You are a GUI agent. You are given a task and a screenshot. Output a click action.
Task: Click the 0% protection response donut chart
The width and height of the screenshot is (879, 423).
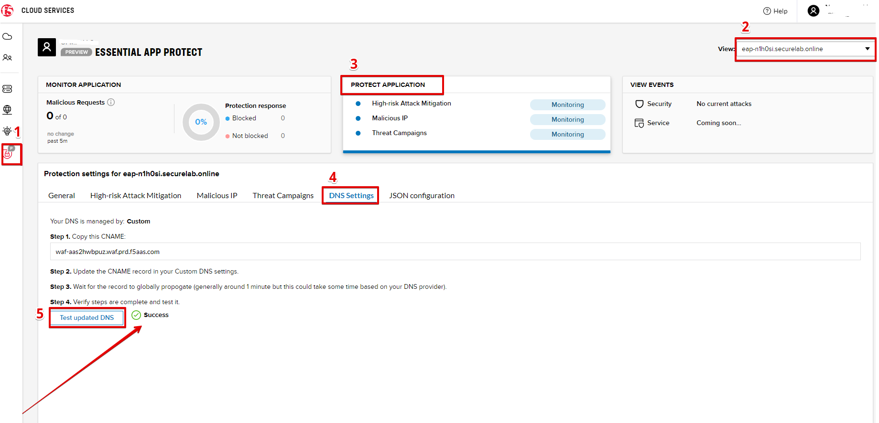pyautogui.click(x=201, y=122)
